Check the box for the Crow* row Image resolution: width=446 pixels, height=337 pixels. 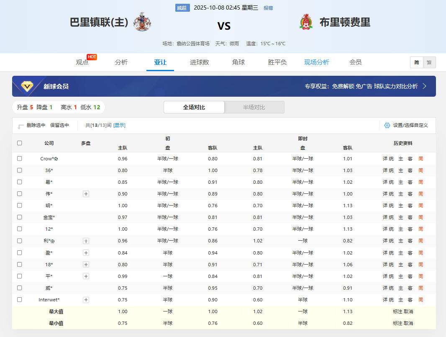pyautogui.click(x=20, y=159)
